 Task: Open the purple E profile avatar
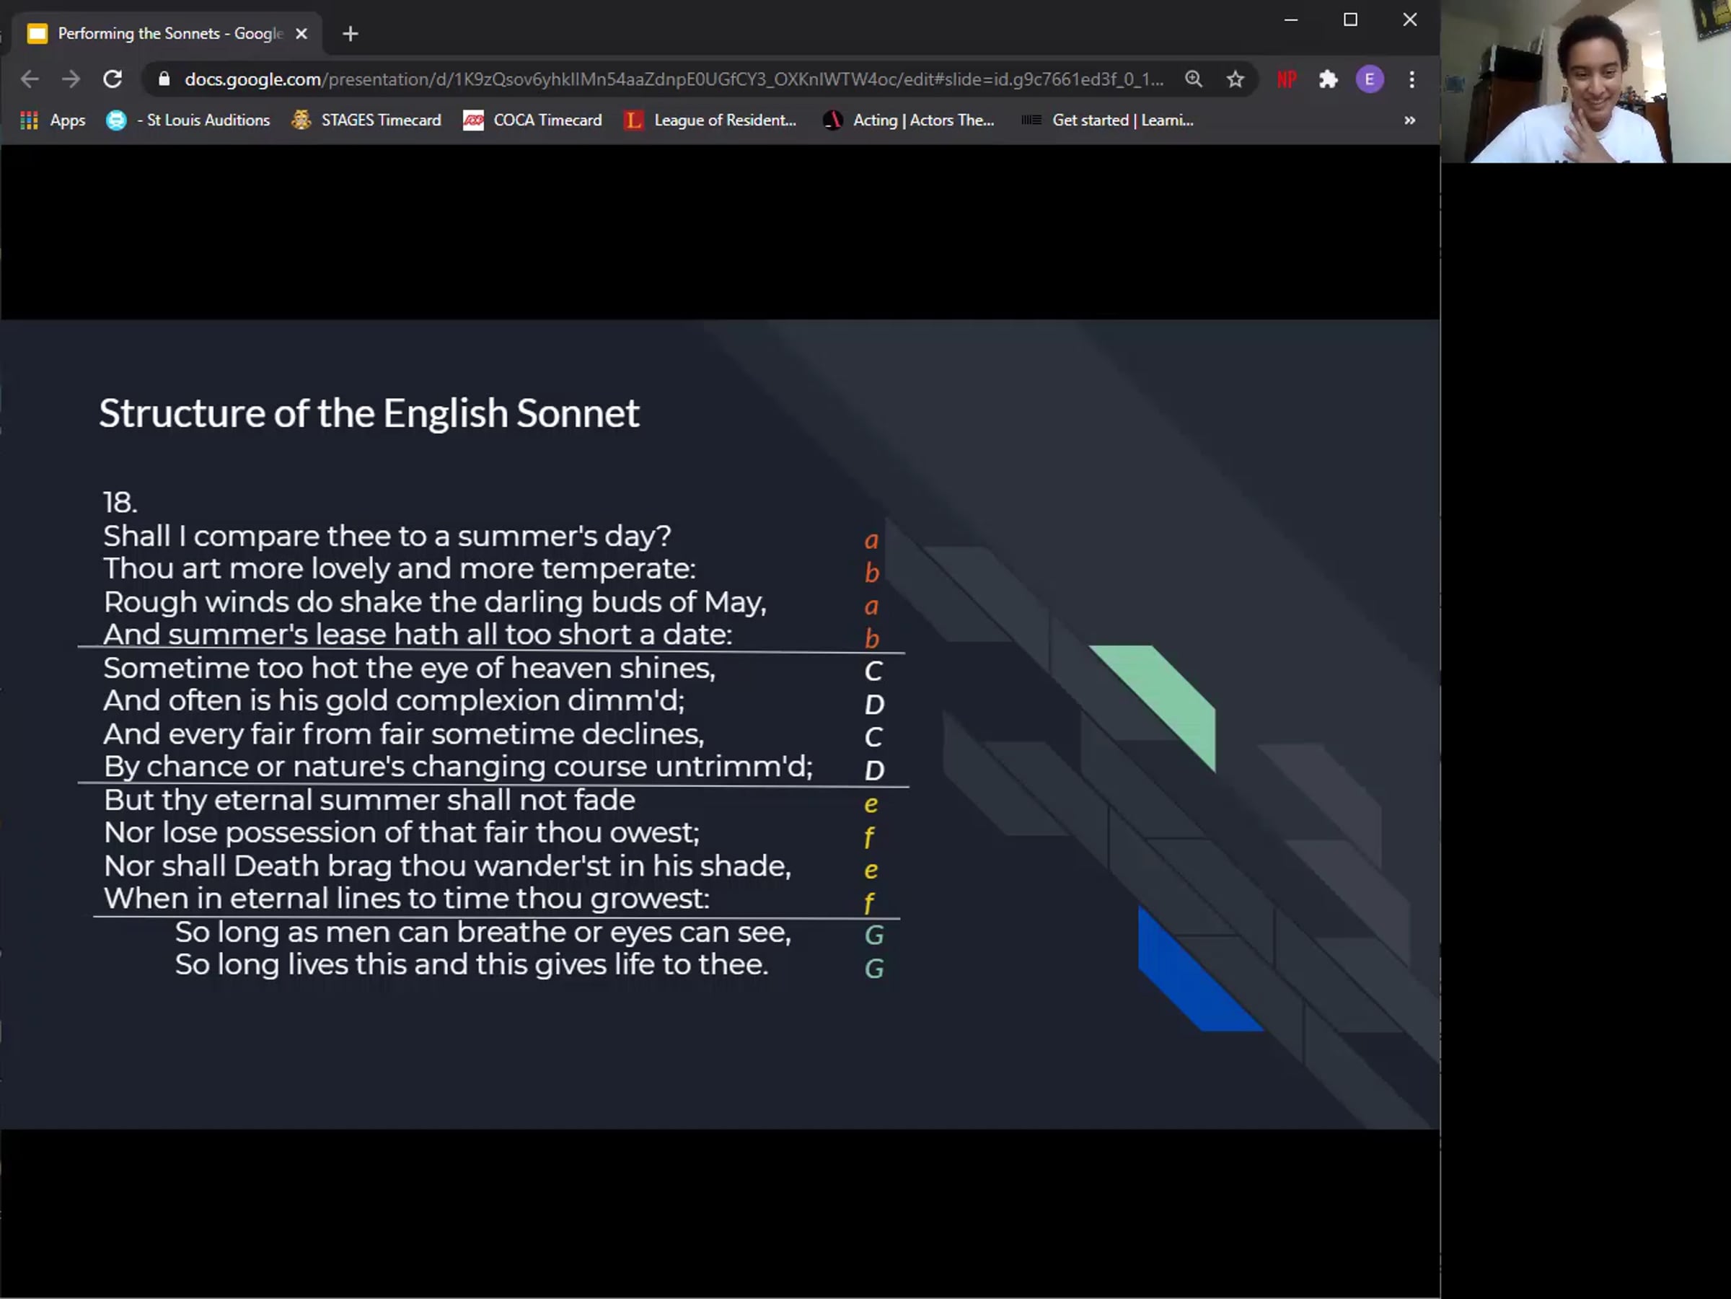point(1370,79)
